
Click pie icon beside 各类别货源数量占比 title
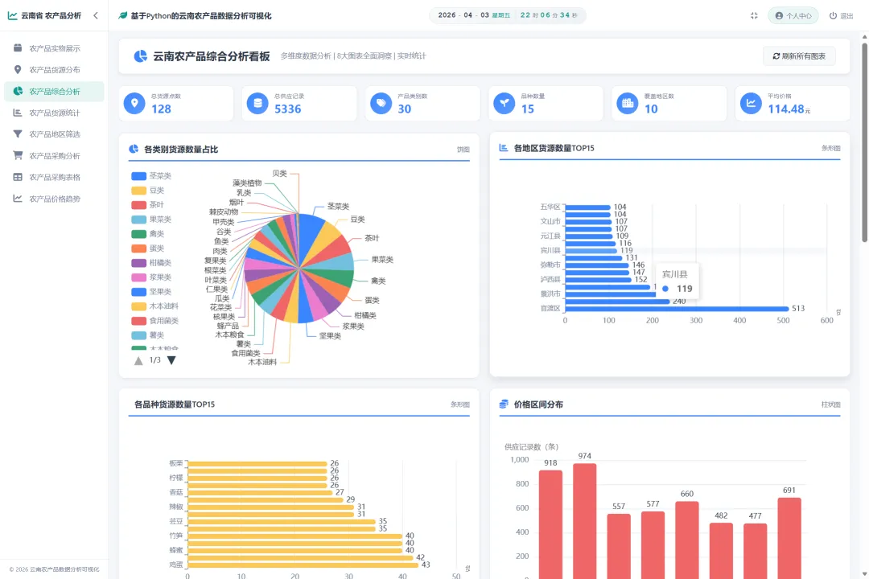tap(134, 149)
